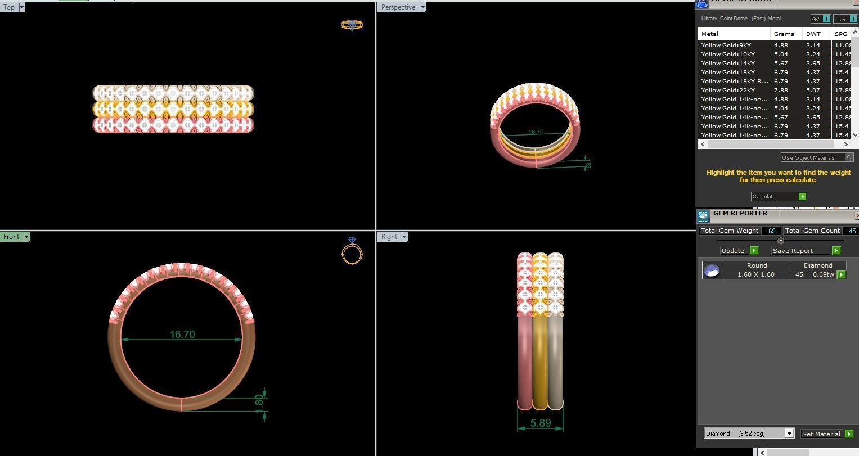Viewport: 859px width, 456px height.
Task: Select the Top viewport label
Action: pos(10,7)
